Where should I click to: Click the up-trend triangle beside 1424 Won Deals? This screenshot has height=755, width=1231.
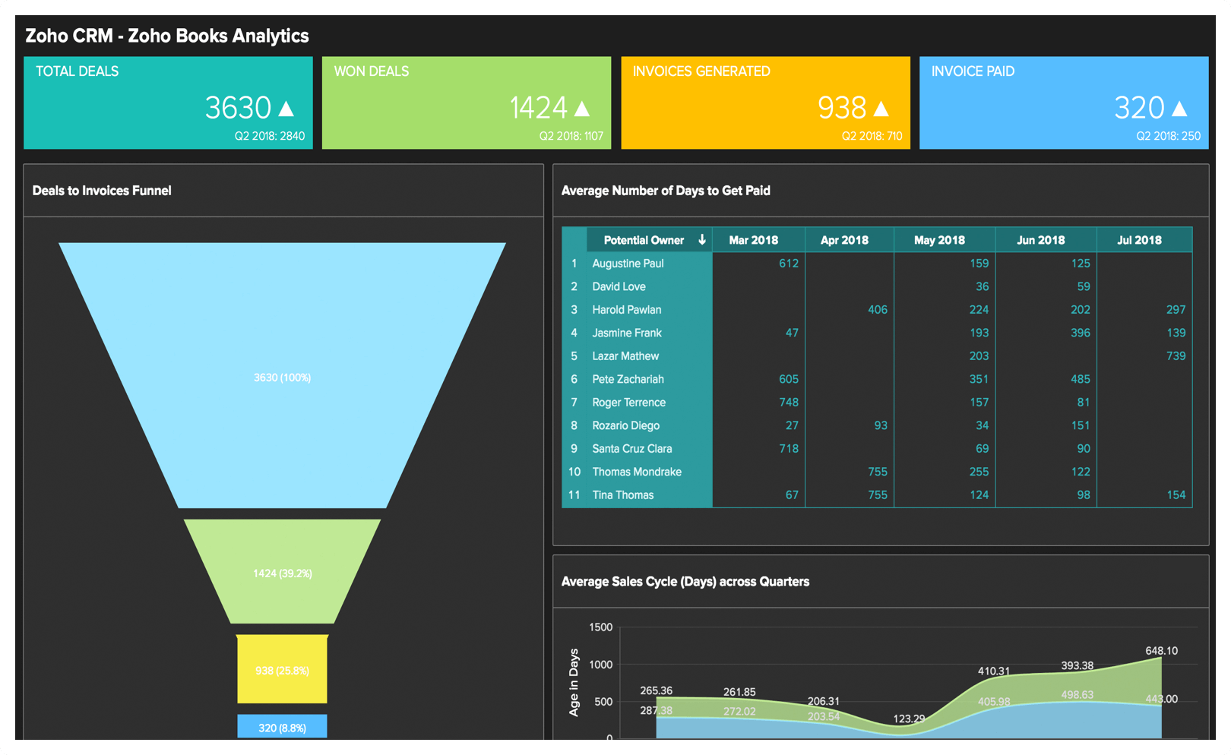point(582,109)
